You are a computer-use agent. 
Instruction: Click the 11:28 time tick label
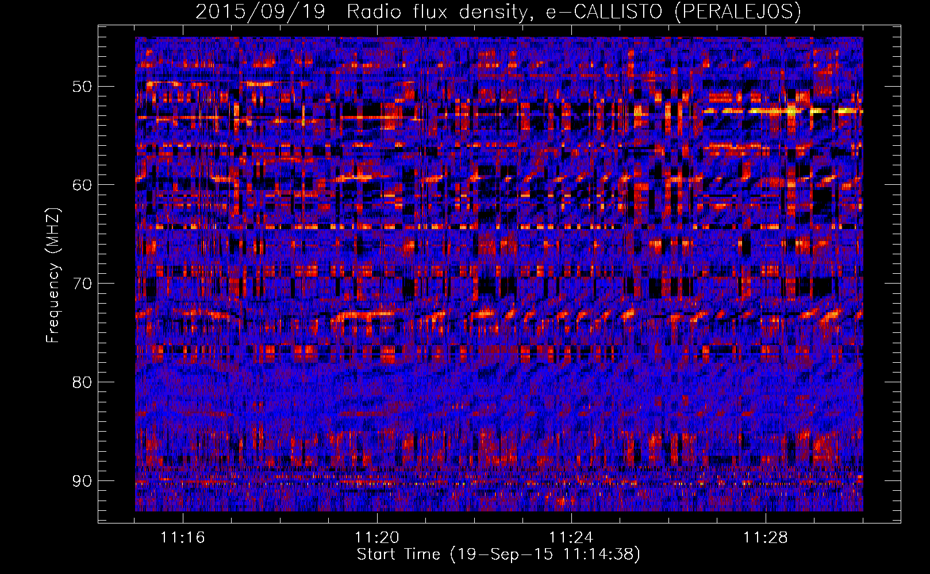point(766,538)
